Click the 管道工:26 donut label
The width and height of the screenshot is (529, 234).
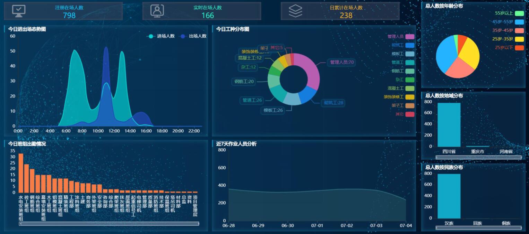pos(252,101)
